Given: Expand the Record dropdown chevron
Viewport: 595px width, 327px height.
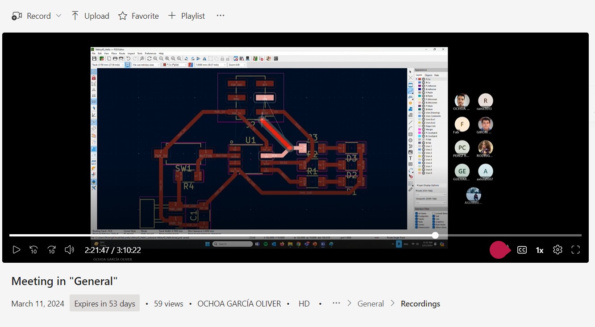Looking at the screenshot, I should (x=58, y=16).
